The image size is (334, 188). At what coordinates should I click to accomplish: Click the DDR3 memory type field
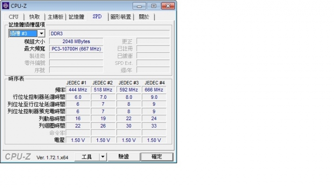pos(109,33)
